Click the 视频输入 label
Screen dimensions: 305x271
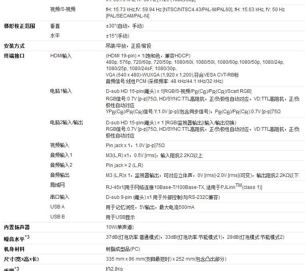click(x=60, y=145)
